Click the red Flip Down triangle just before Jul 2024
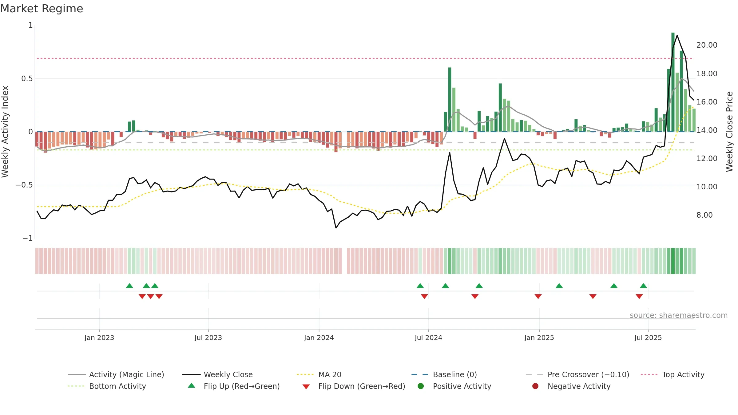738x415 pixels. pos(424,296)
